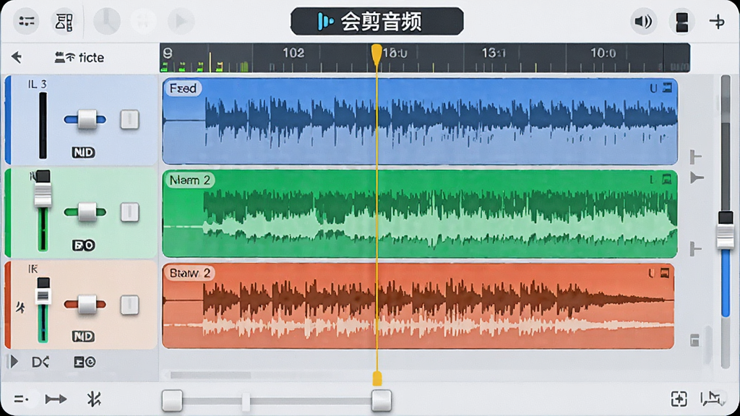This screenshot has height=416, width=740.
Task: Click the middle tick on the zoom slider
Action: 246,401
